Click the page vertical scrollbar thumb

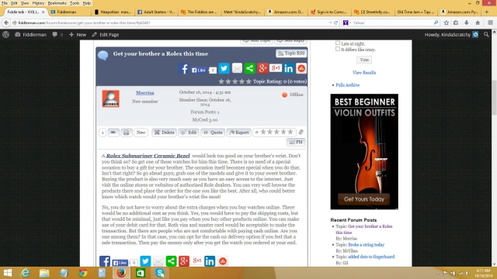494,98
